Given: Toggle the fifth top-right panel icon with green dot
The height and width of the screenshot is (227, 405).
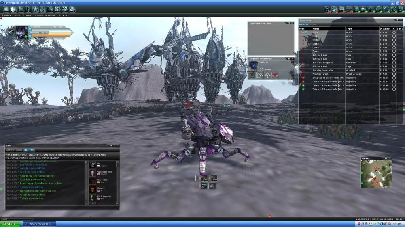Looking at the screenshot, I should pyautogui.click(x=357, y=9).
